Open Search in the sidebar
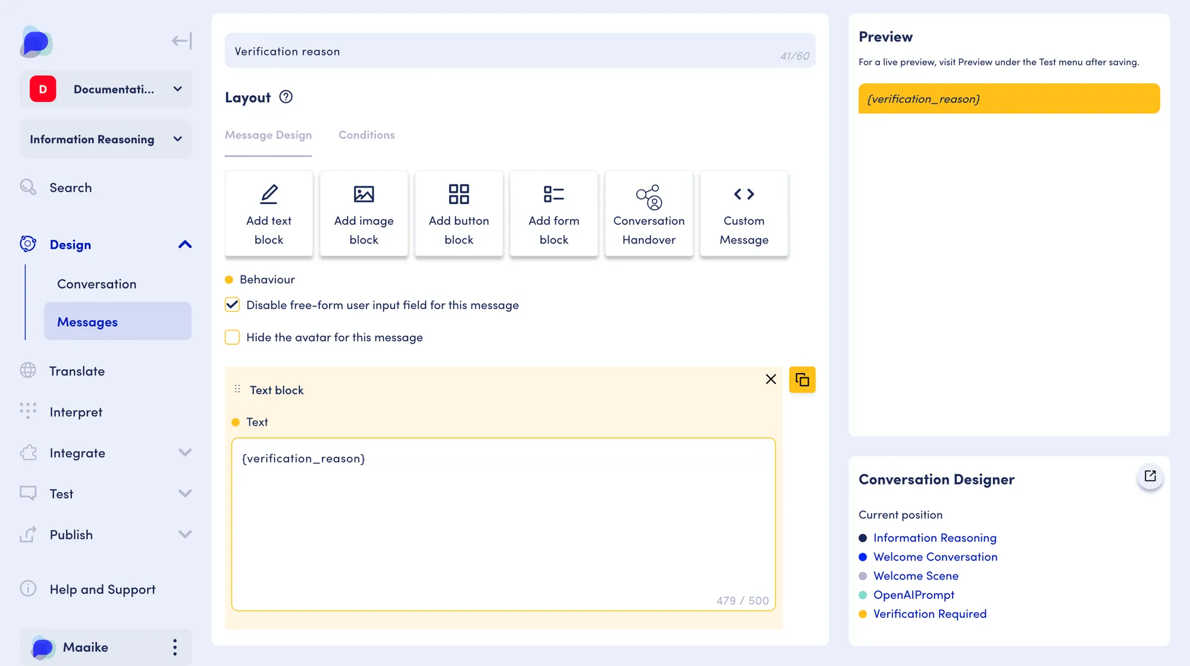This screenshot has width=1190, height=666. coord(70,187)
